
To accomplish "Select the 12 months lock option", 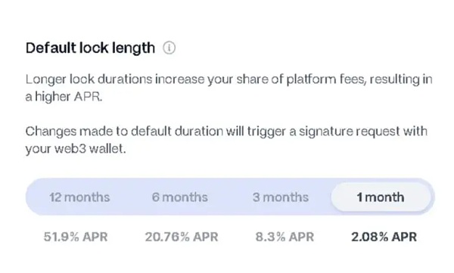I will (x=79, y=197).
